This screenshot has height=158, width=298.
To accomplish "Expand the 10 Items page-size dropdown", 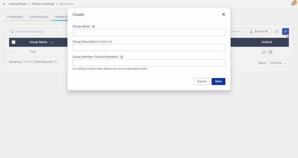I will tap(278, 63).
